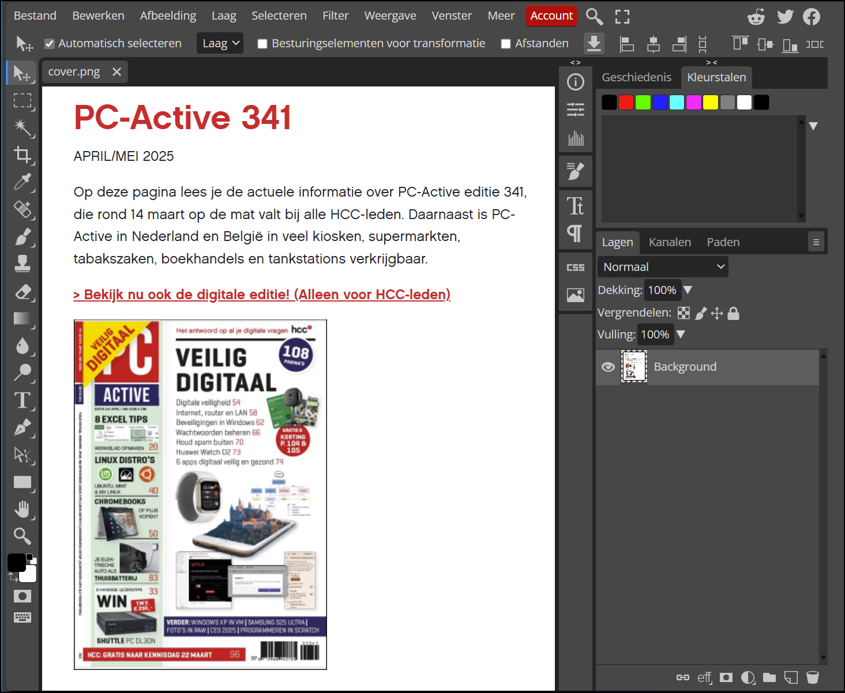845x693 pixels.
Task: Open the CSS panel icon
Action: pos(575,268)
